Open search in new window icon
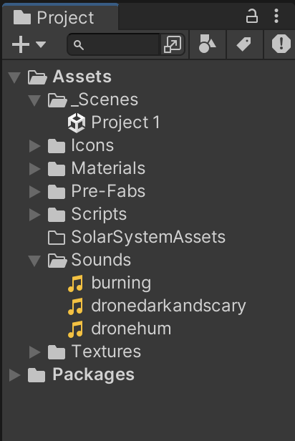This screenshot has width=295, height=441. [173, 44]
